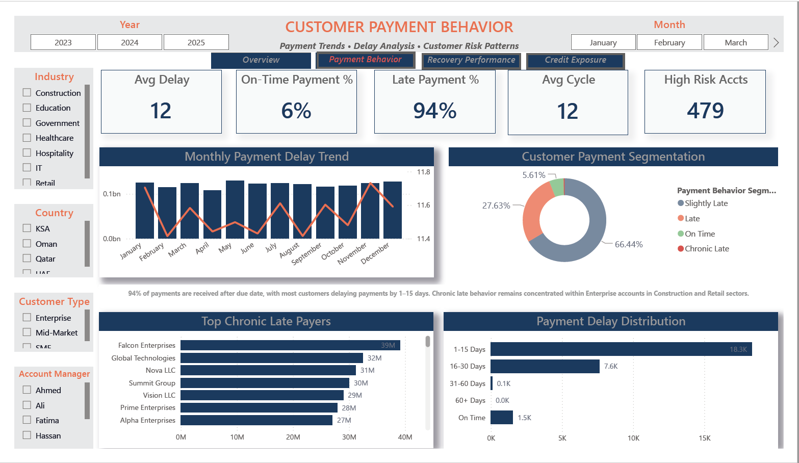Click Top Chronic Late Payers scrollbar
Image resolution: width=799 pixels, height=463 pixels.
428,341
